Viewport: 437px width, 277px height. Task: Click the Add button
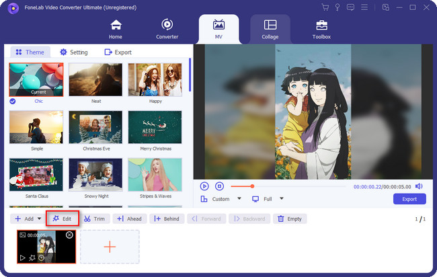click(24, 219)
